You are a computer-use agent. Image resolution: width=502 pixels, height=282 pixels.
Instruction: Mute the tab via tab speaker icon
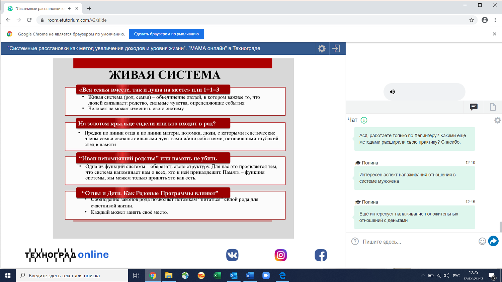click(70, 9)
